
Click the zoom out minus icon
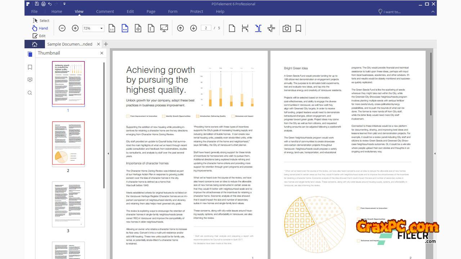coord(62,28)
